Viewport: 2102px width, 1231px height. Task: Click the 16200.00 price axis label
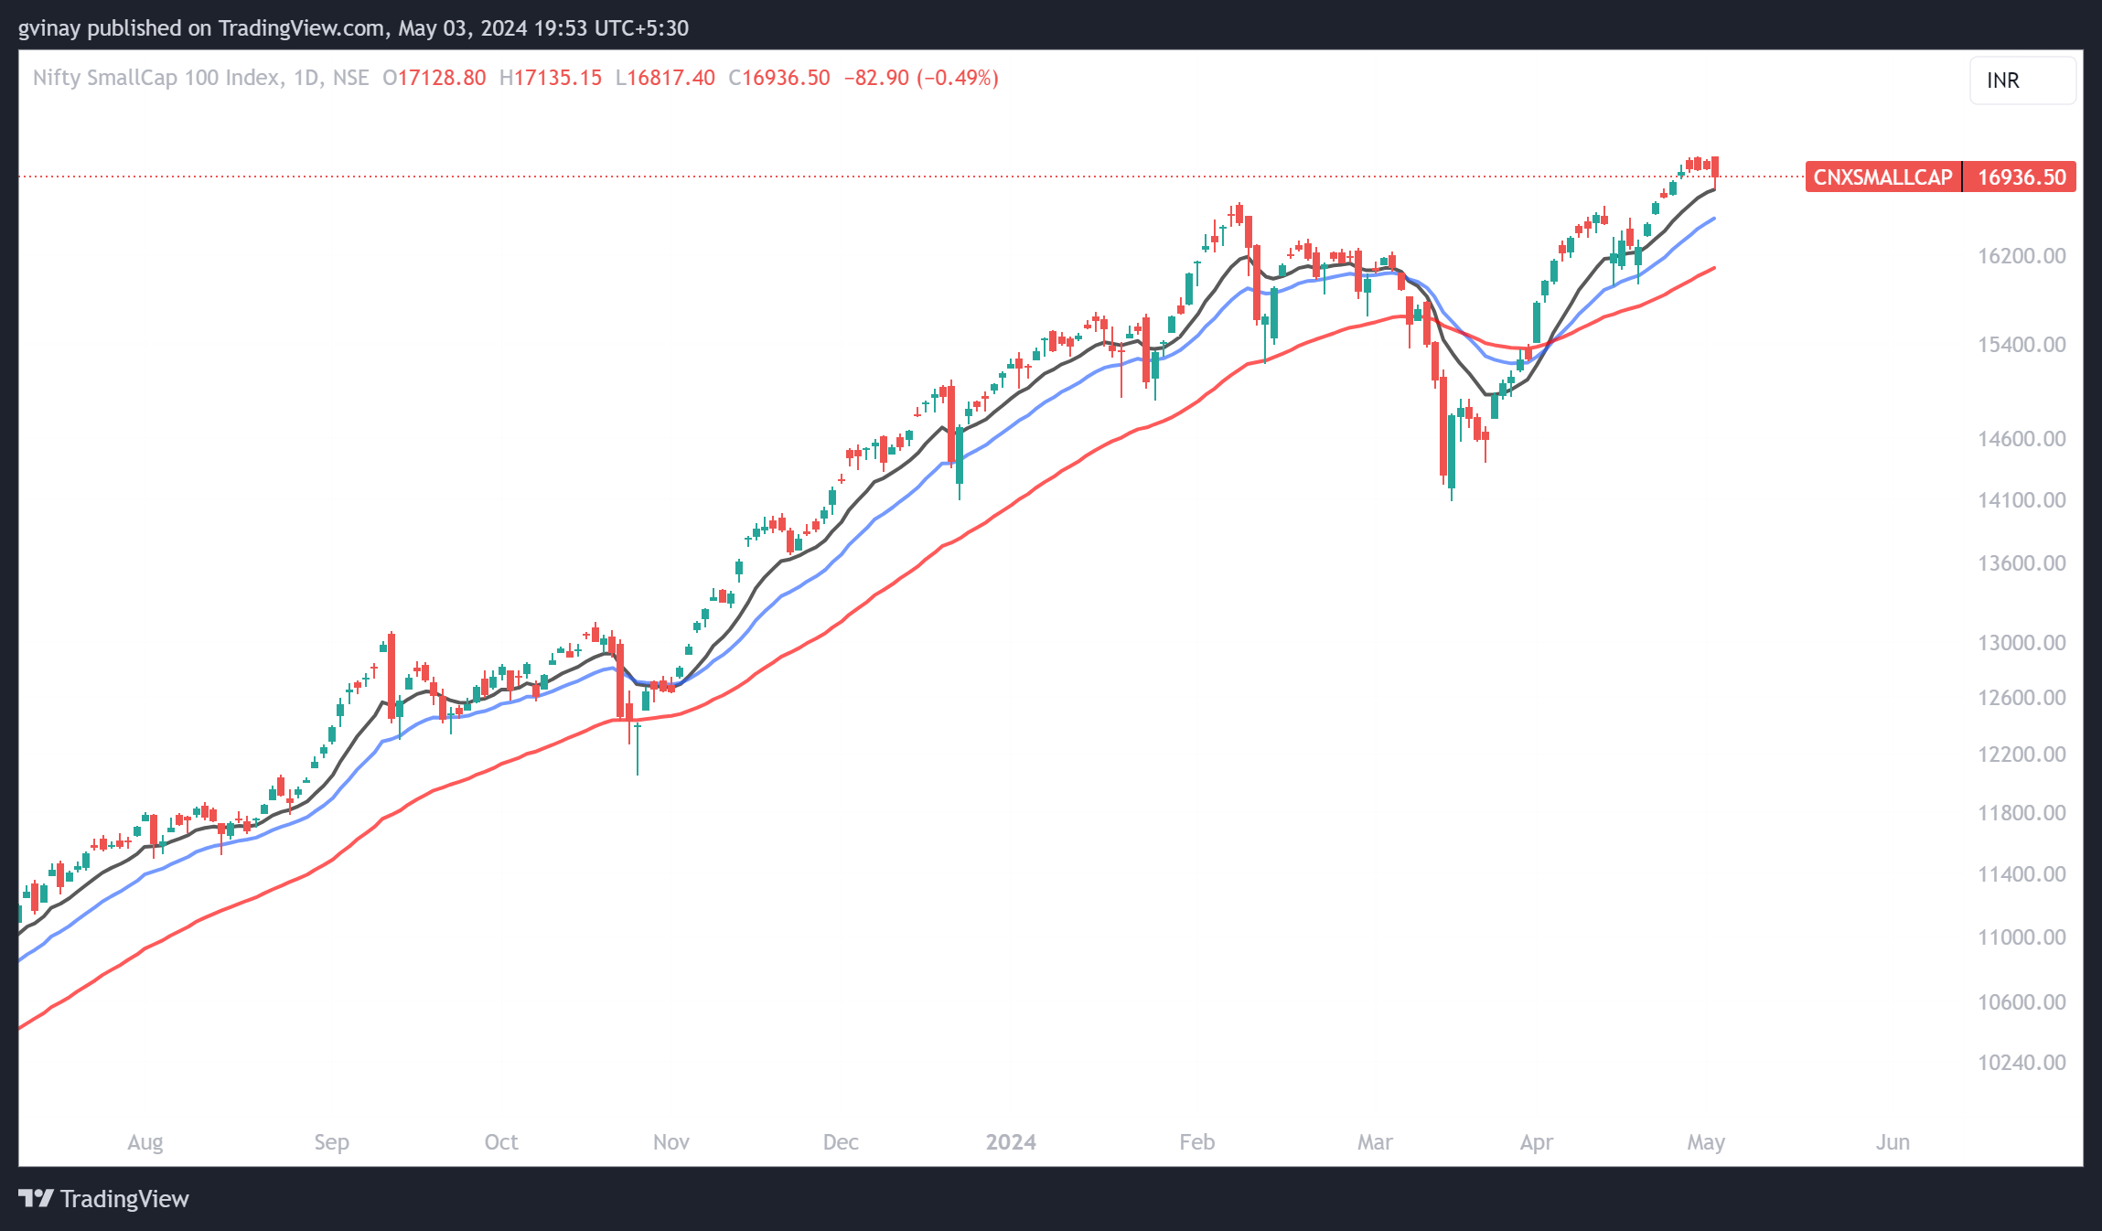tap(2022, 256)
